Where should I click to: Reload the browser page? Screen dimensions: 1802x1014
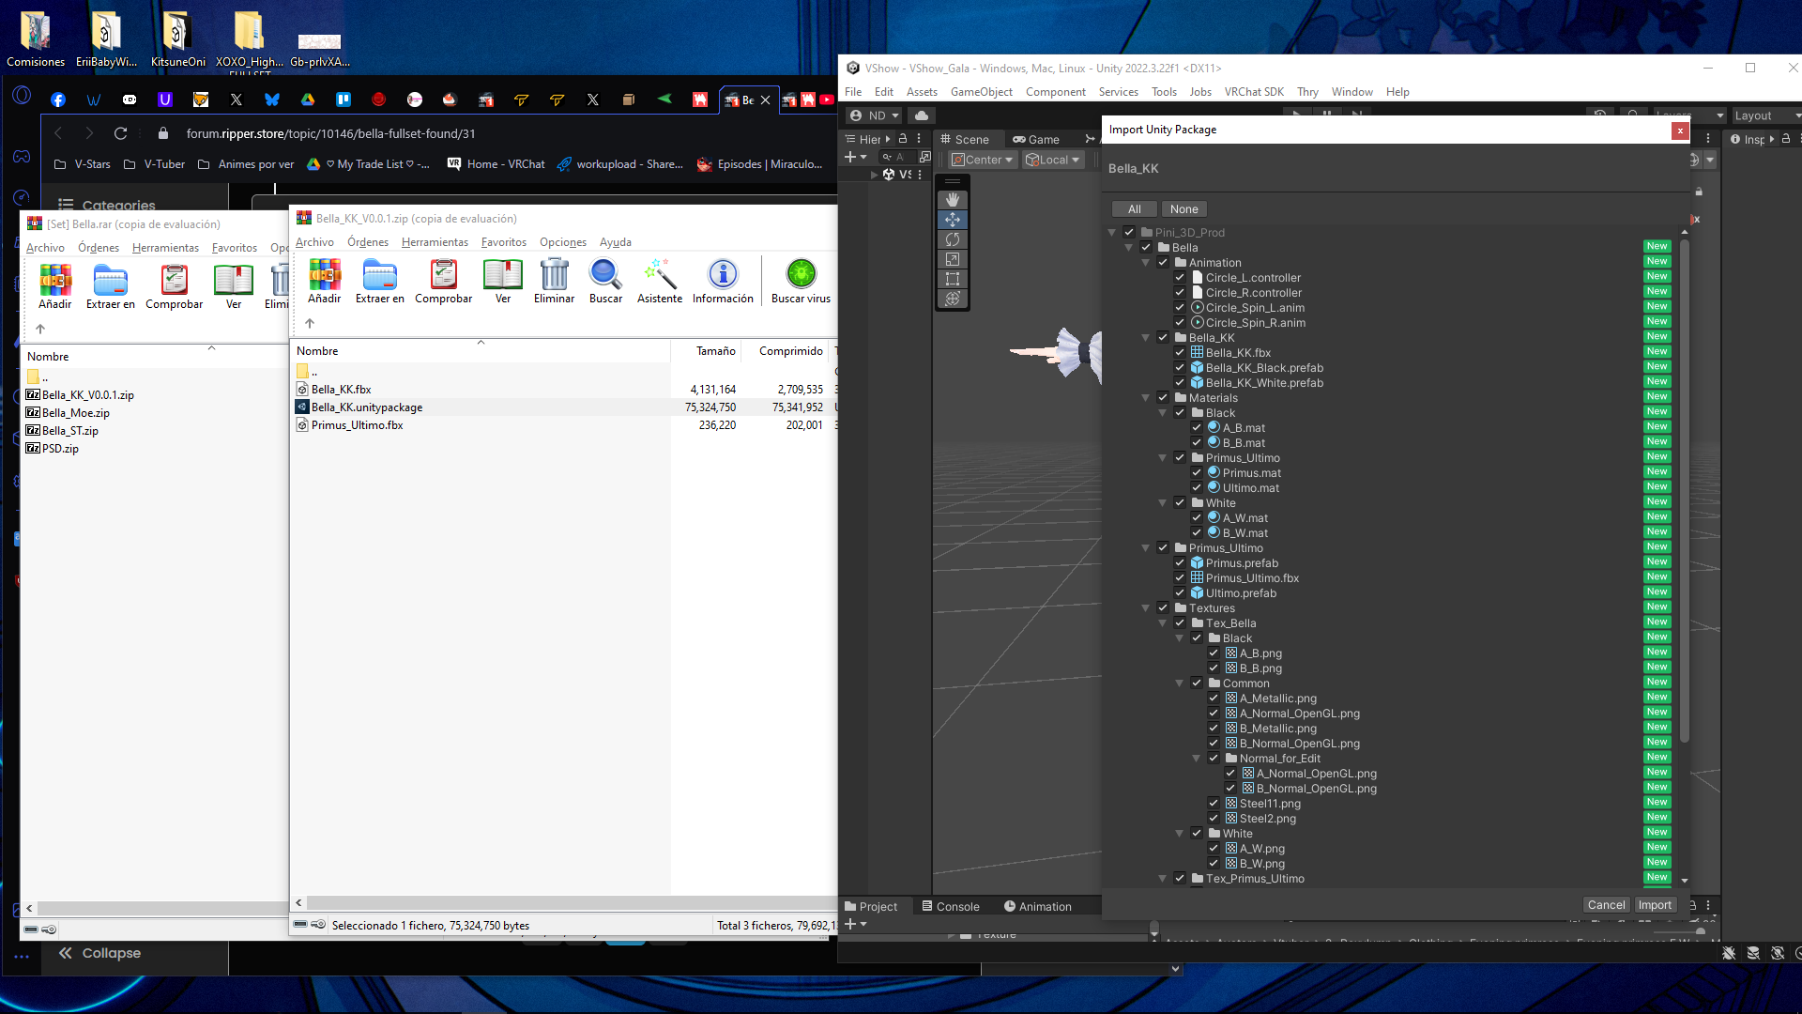click(120, 133)
